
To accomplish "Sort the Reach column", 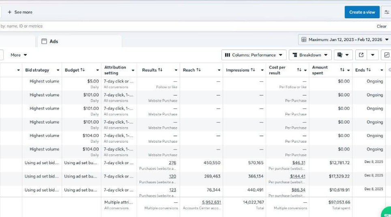I will click(x=198, y=70).
